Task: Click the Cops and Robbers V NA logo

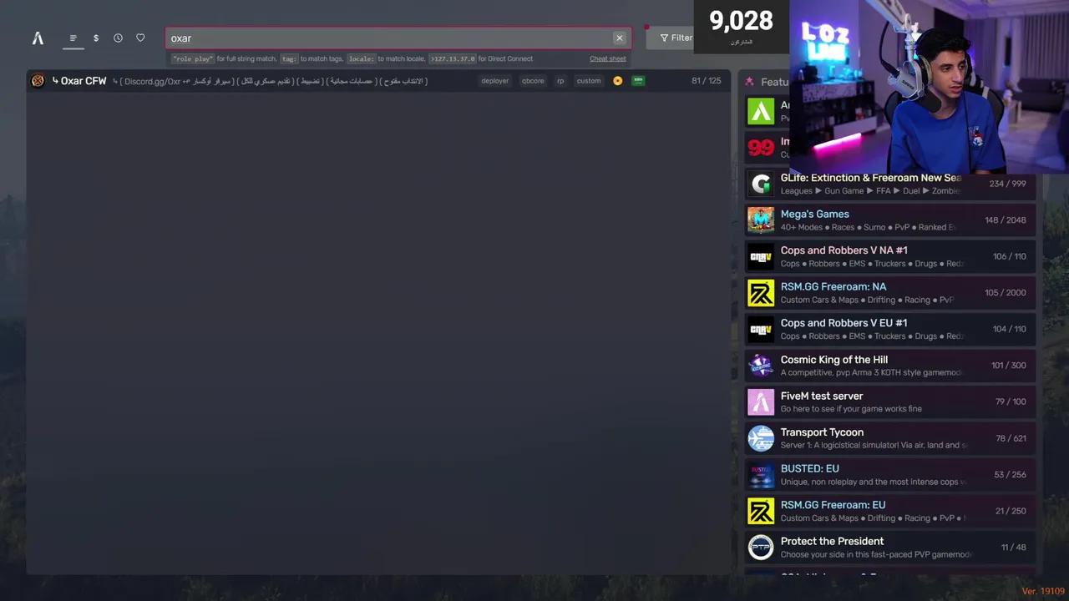Action: click(761, 256)
